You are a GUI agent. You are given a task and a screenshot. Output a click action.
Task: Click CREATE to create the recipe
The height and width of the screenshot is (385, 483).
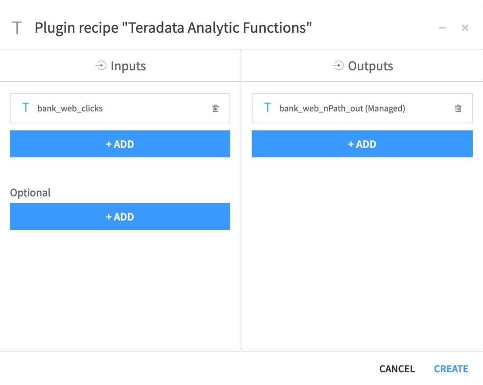(x=451, y=368)
